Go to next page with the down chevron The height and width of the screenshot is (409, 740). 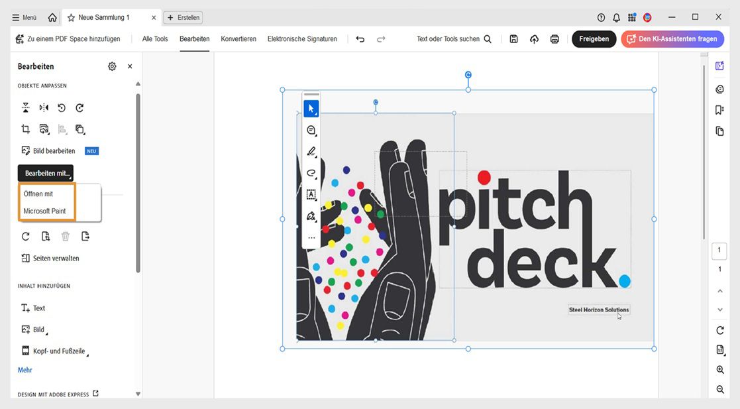pos(719,310)
